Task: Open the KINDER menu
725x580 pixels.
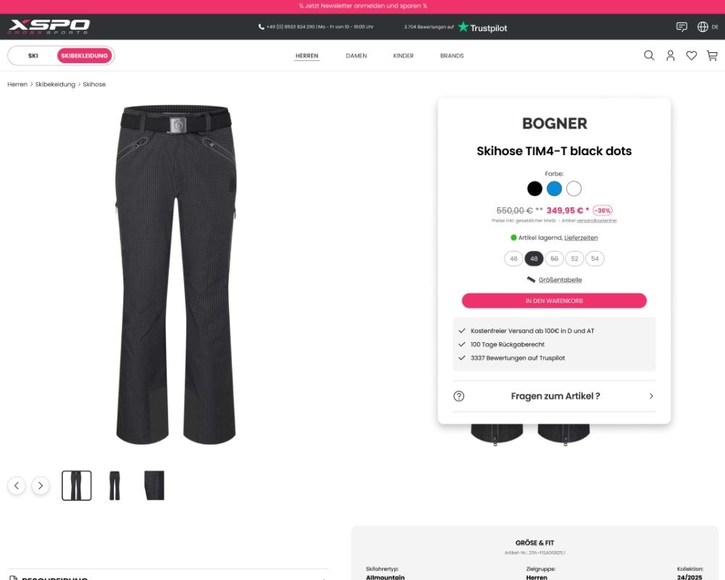Action: tap(403, 56)
